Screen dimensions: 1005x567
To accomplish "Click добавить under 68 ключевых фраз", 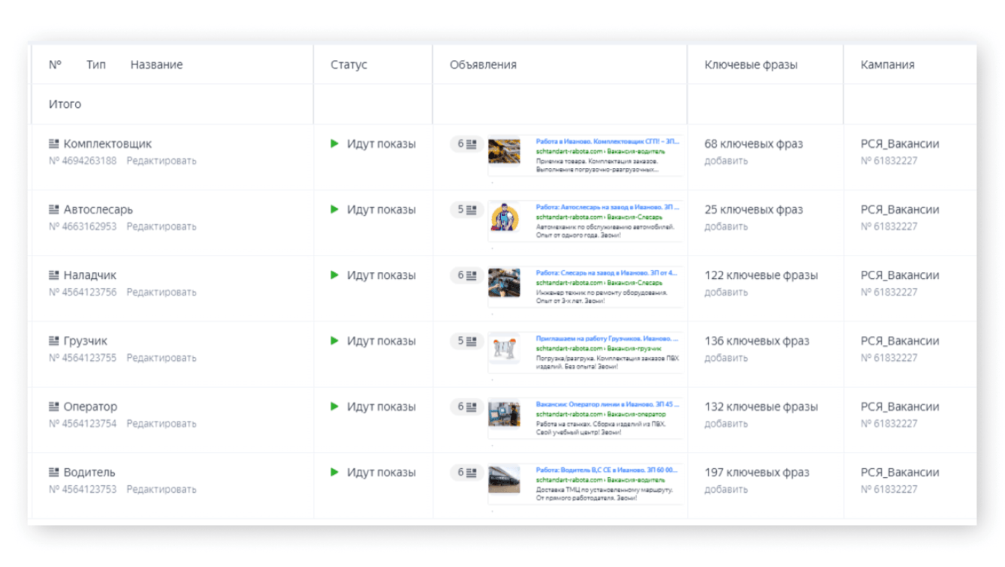I will click(x=725, y=160).
